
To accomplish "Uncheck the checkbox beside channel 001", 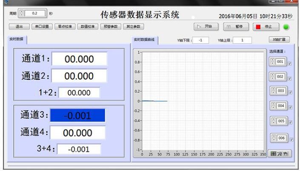I will [x=290, y=64].
